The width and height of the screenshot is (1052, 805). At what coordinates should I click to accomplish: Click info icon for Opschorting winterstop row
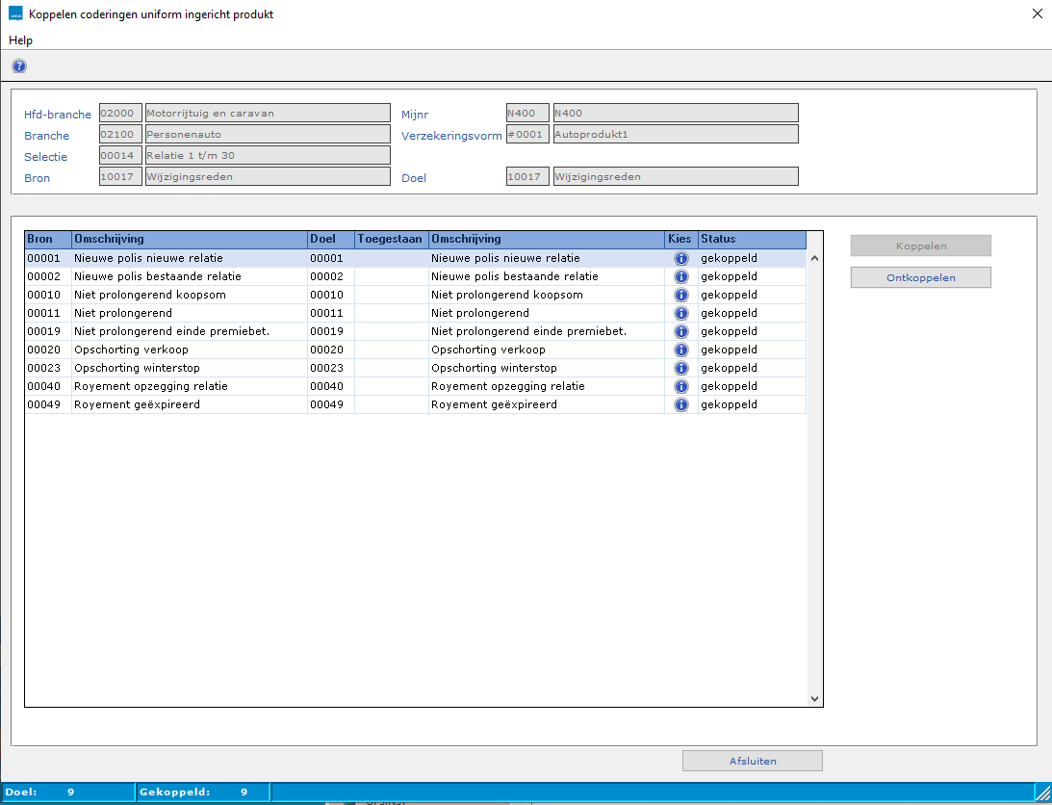(x=681, y=368)
